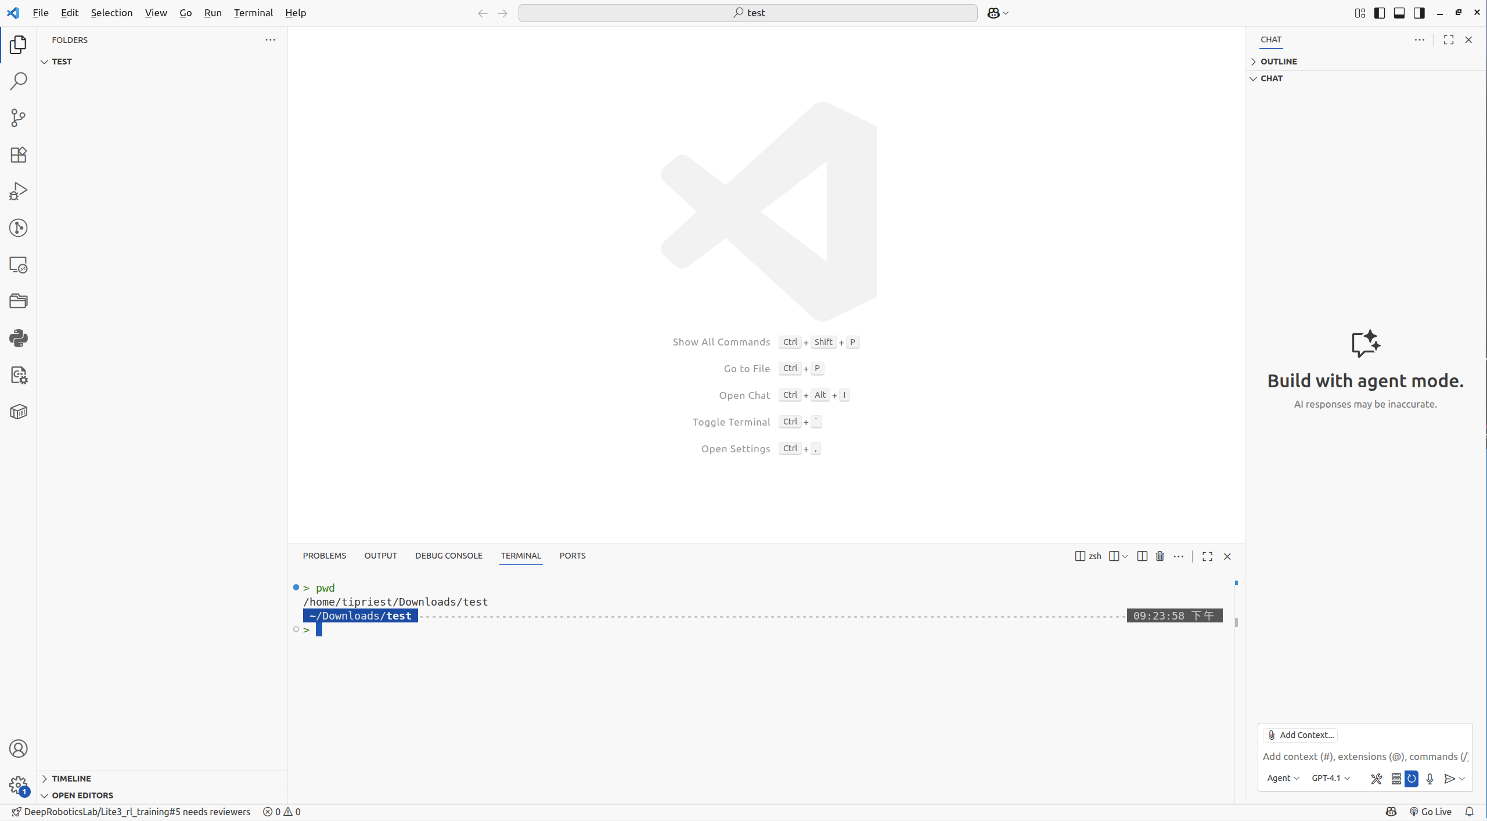Switch to the PROBLEMS tab
Screen dimensions: 1487x821
[324, 556]
